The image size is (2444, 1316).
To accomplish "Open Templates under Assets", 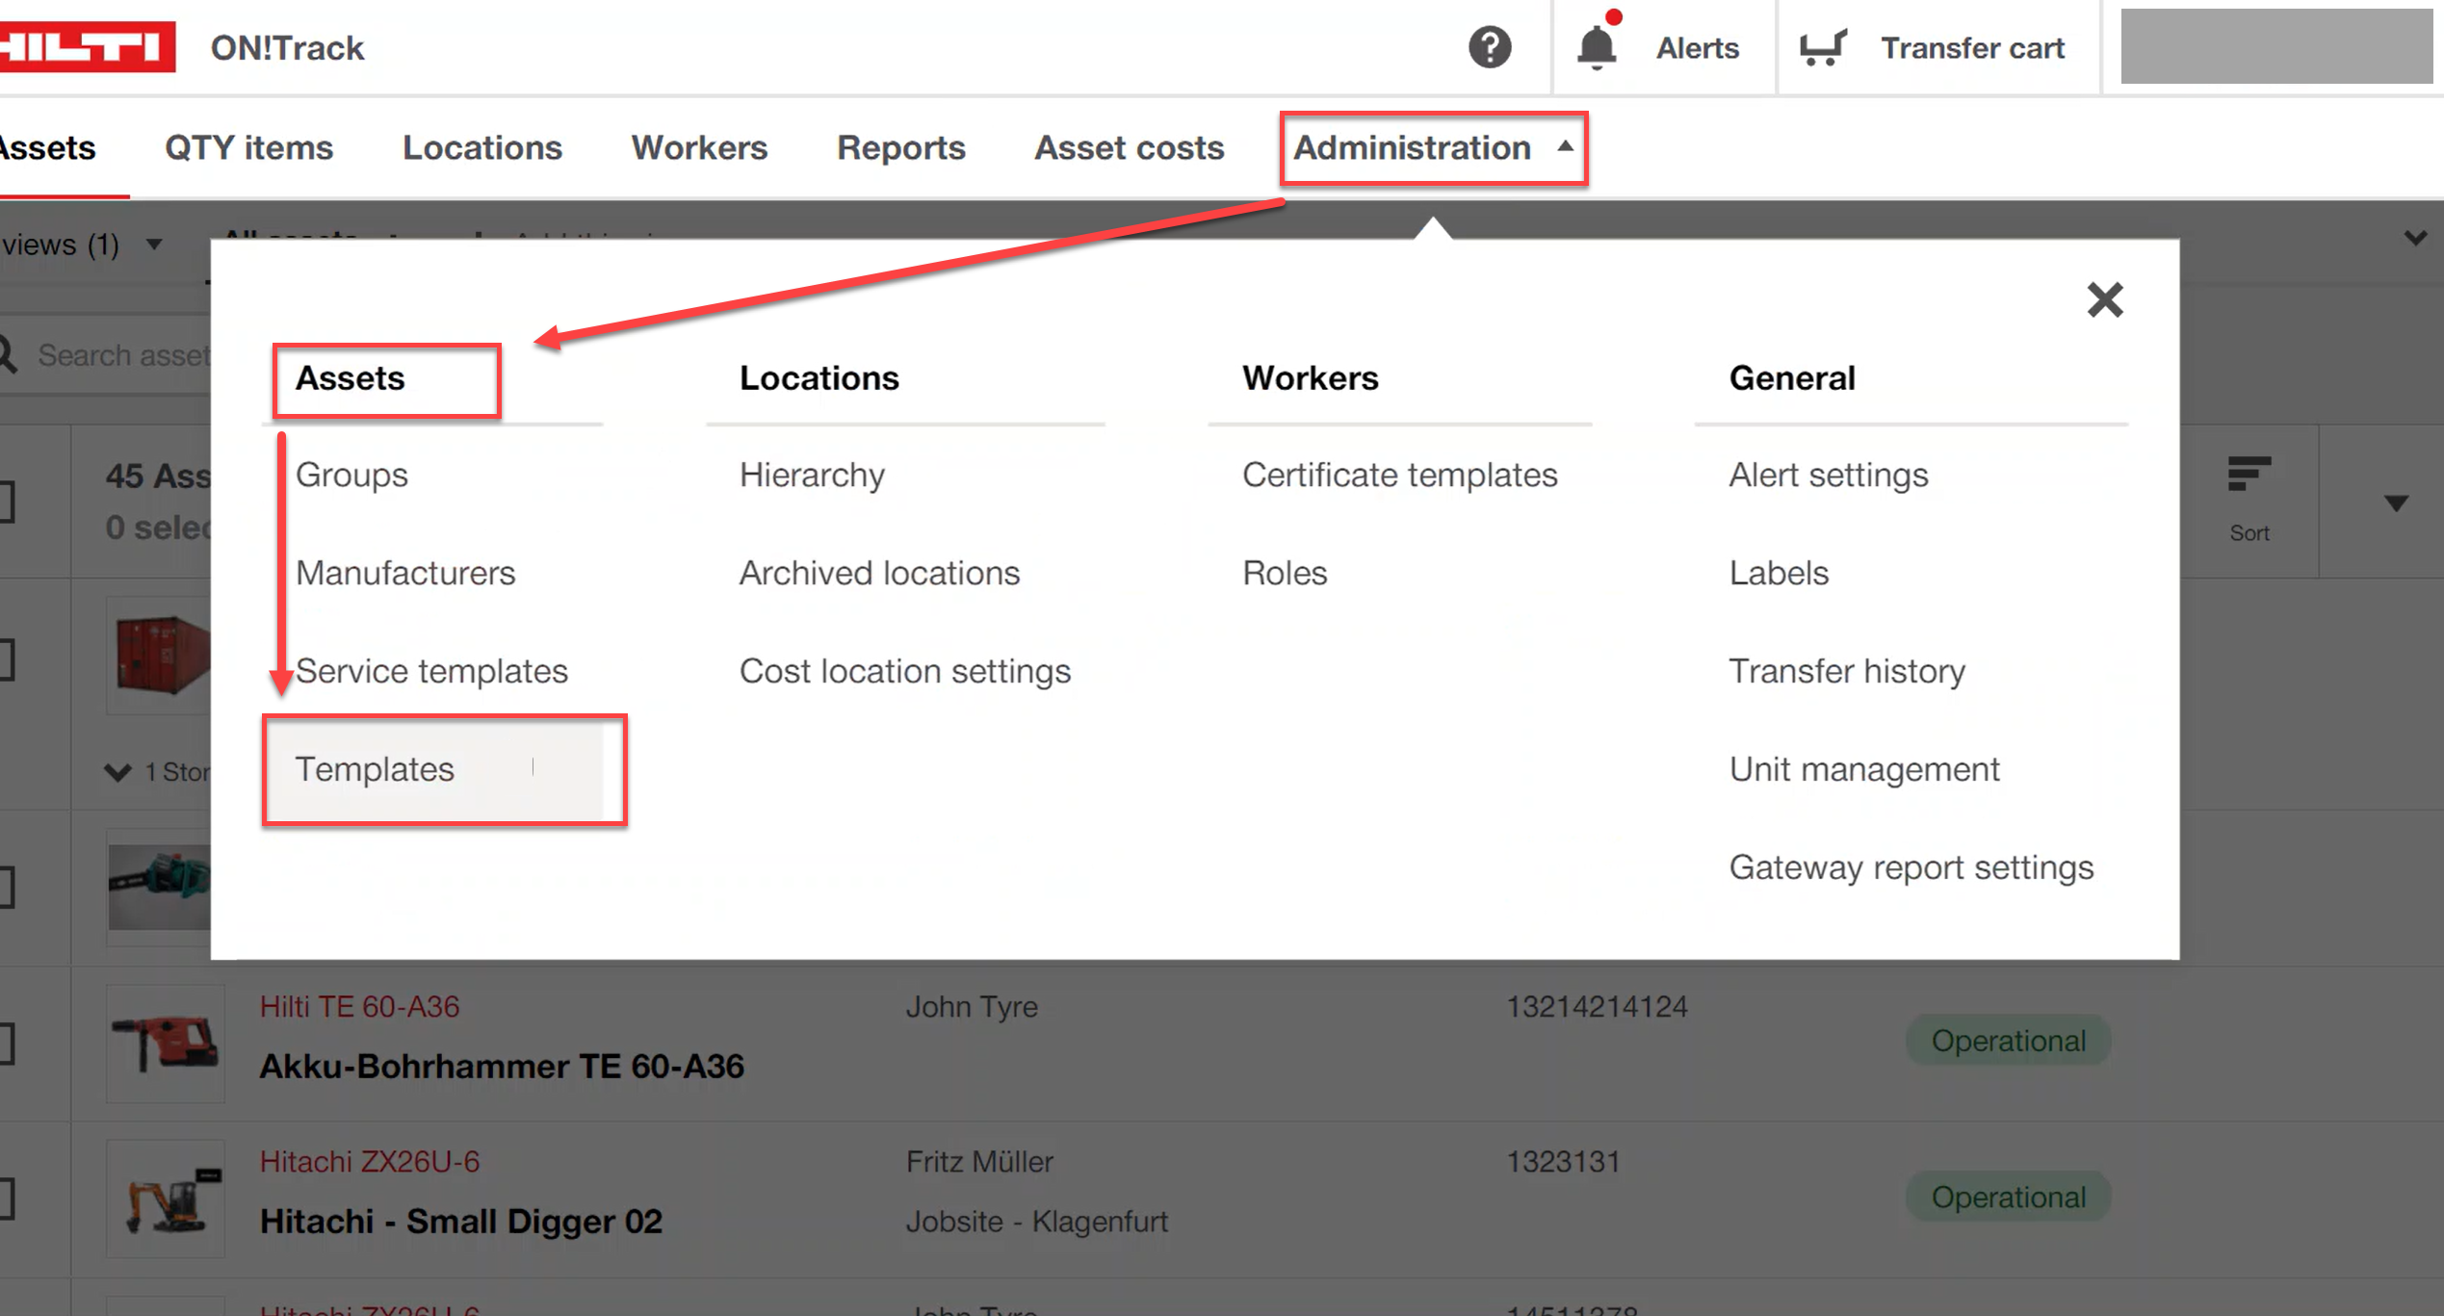I will [x=375, y=769].
